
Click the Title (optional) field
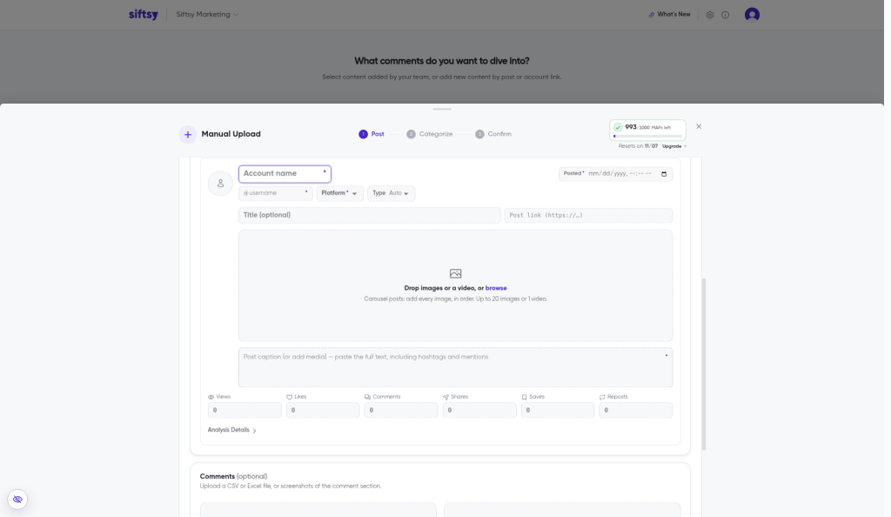[369, 215]
